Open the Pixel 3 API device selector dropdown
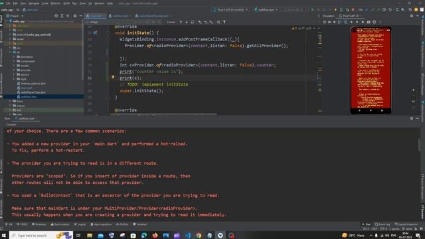This screenshot has height=239, width=425. point(230,9)
